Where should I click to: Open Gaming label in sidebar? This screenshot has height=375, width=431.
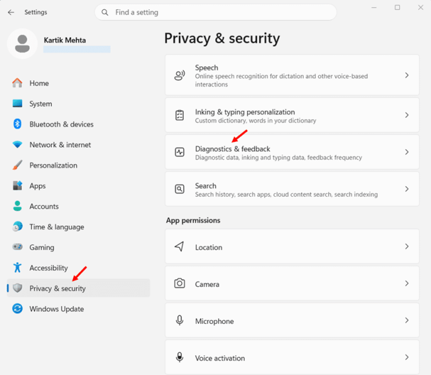[x=42, y=248]
